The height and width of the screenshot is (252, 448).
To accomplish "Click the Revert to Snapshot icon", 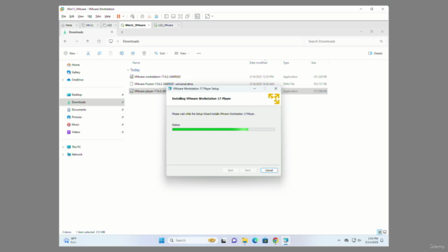I will (x=149, y=16).
